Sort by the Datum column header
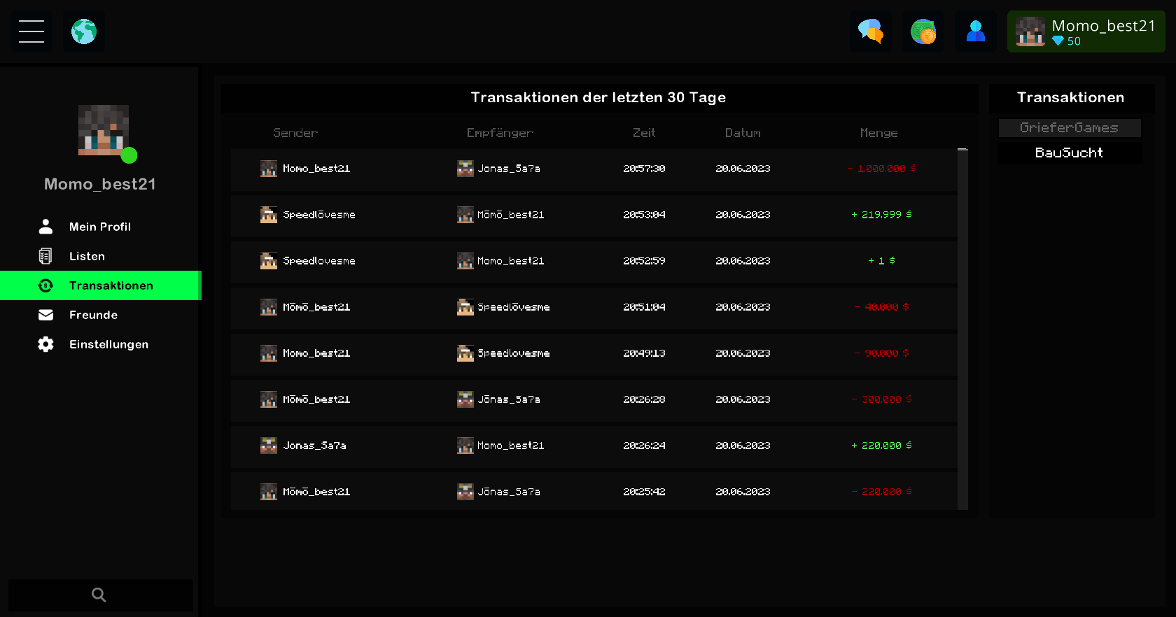 pyautogui.click(x=743, y=133)
